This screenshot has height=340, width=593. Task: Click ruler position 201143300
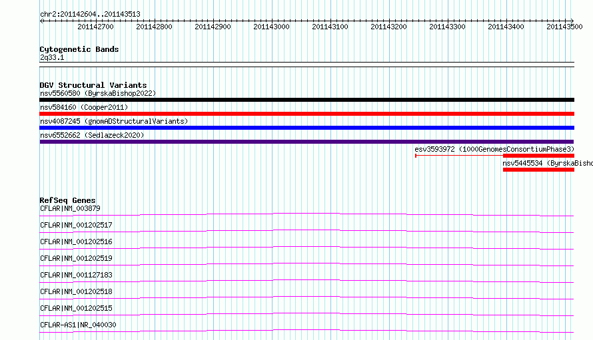click(x=447, y=27)
